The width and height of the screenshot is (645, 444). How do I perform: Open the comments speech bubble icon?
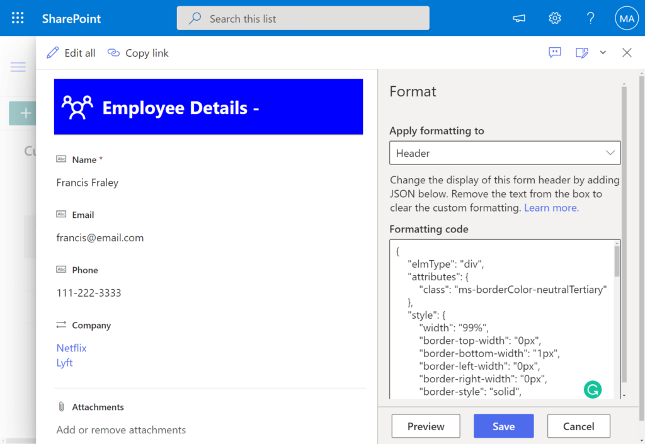(555, 53)
